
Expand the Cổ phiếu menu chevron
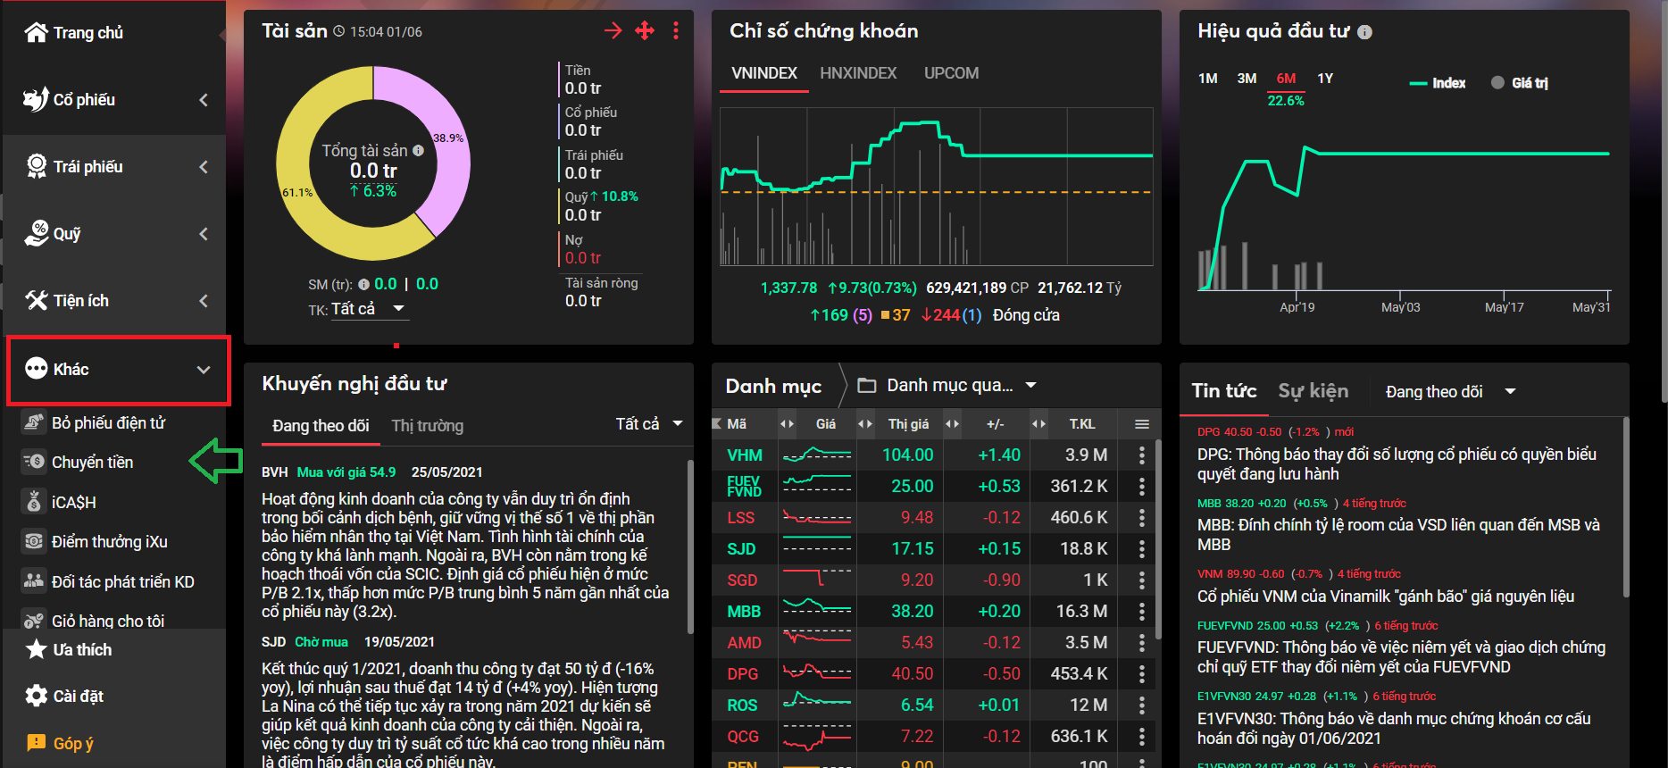[204, 100]
